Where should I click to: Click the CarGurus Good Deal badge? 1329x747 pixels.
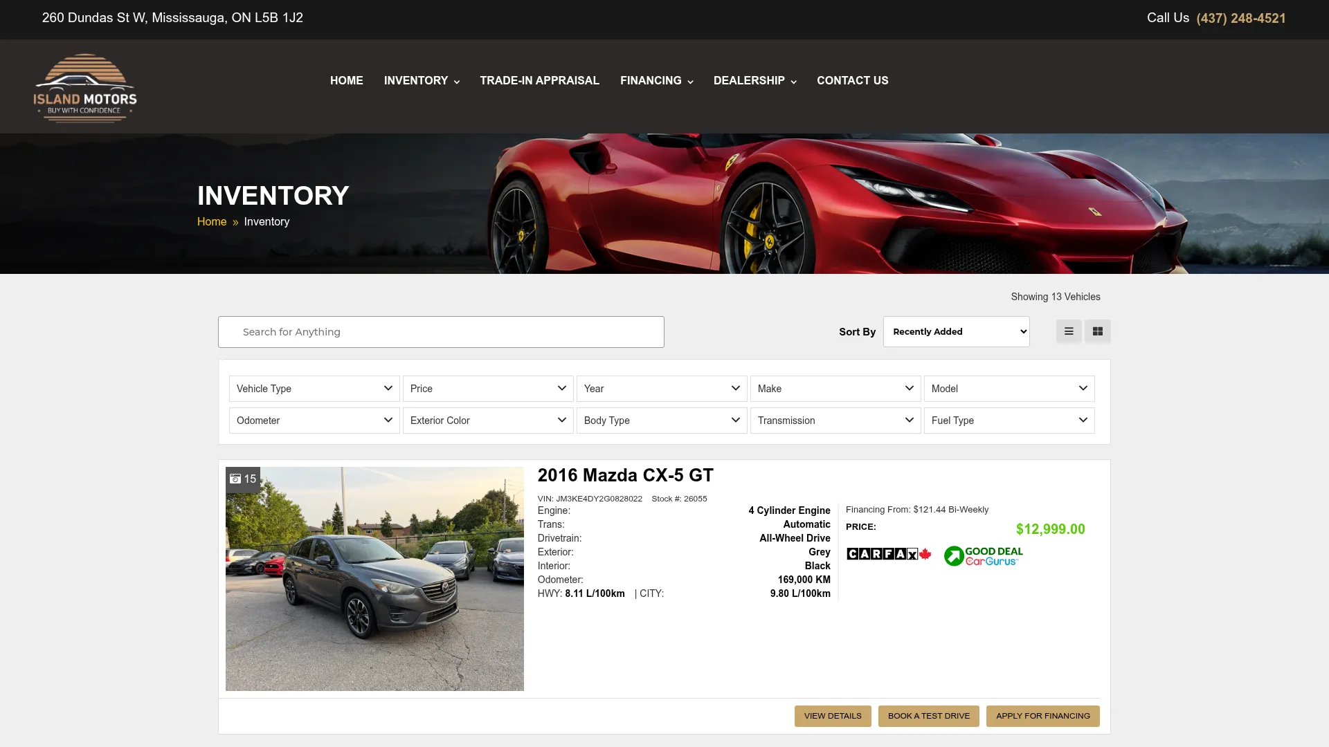click(984, 556)
